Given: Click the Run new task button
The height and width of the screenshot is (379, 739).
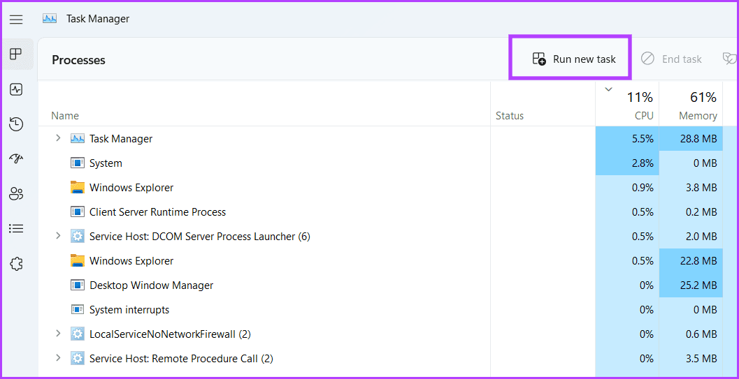Looking at the screenshot, I should [x=574, y=59].
